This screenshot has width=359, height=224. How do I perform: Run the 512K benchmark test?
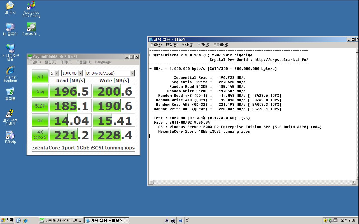click(x=40, y=106)
